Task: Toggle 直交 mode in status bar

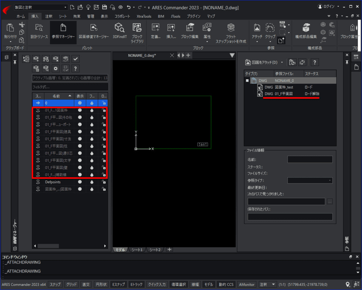Action: [86, 284]
